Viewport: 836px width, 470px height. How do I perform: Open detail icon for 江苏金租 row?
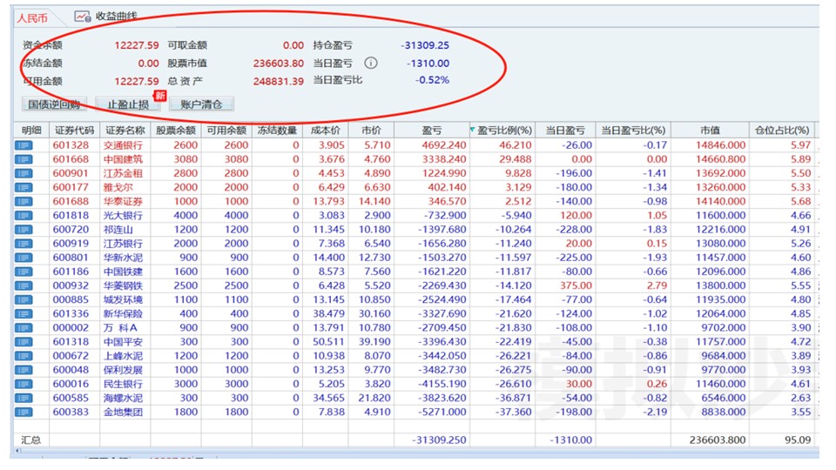(x=24, y=173)
